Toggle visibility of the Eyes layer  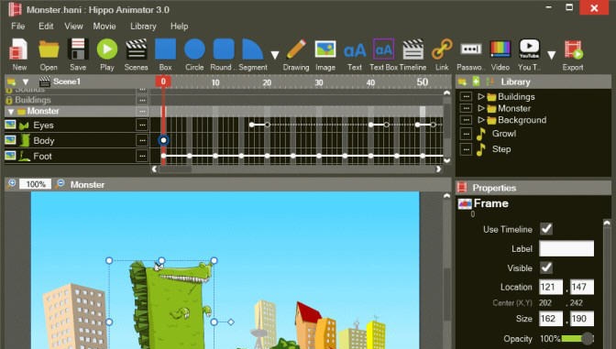click(x=10, y=125)
